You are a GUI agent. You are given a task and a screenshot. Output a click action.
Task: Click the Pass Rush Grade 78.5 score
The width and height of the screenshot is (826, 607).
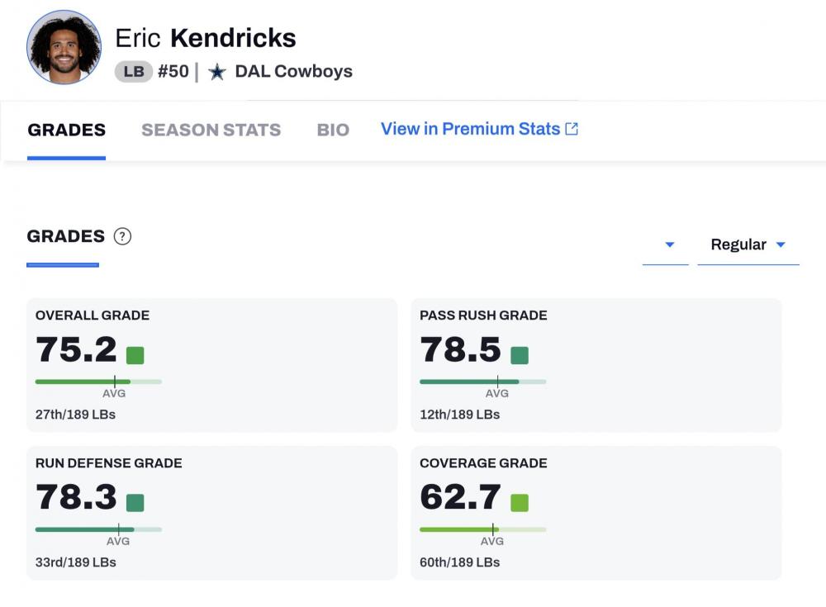[x=460, y=350]
